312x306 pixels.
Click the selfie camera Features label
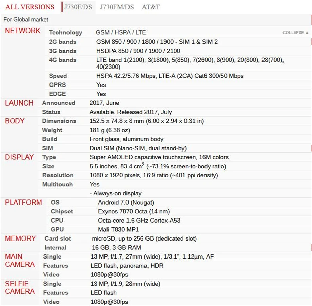coord(56,293)
